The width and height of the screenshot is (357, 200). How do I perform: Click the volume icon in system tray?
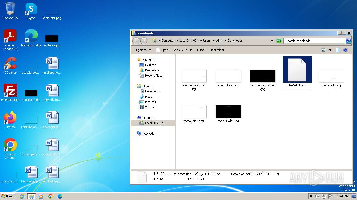[317, 196]
